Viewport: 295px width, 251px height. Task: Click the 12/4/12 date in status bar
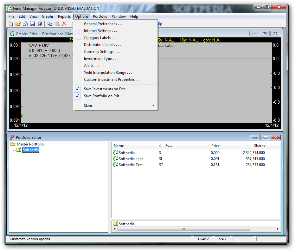pyautogui.click(x=203, y=239)
